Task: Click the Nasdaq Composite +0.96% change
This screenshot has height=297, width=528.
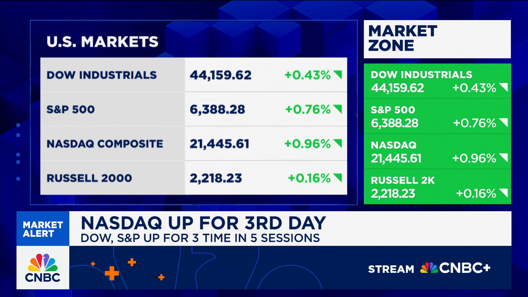Action: [307, 144]
